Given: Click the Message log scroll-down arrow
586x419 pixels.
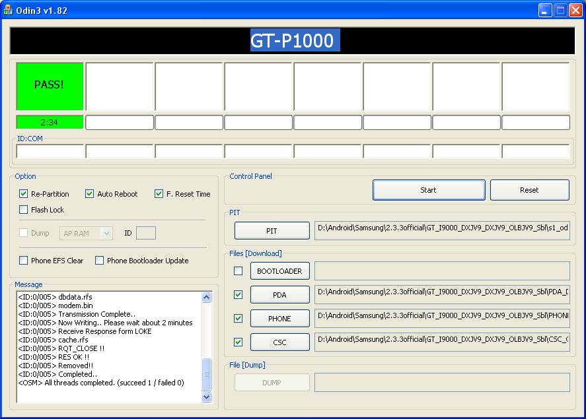Looking at the screenshot, I should [x=206, y=397].
